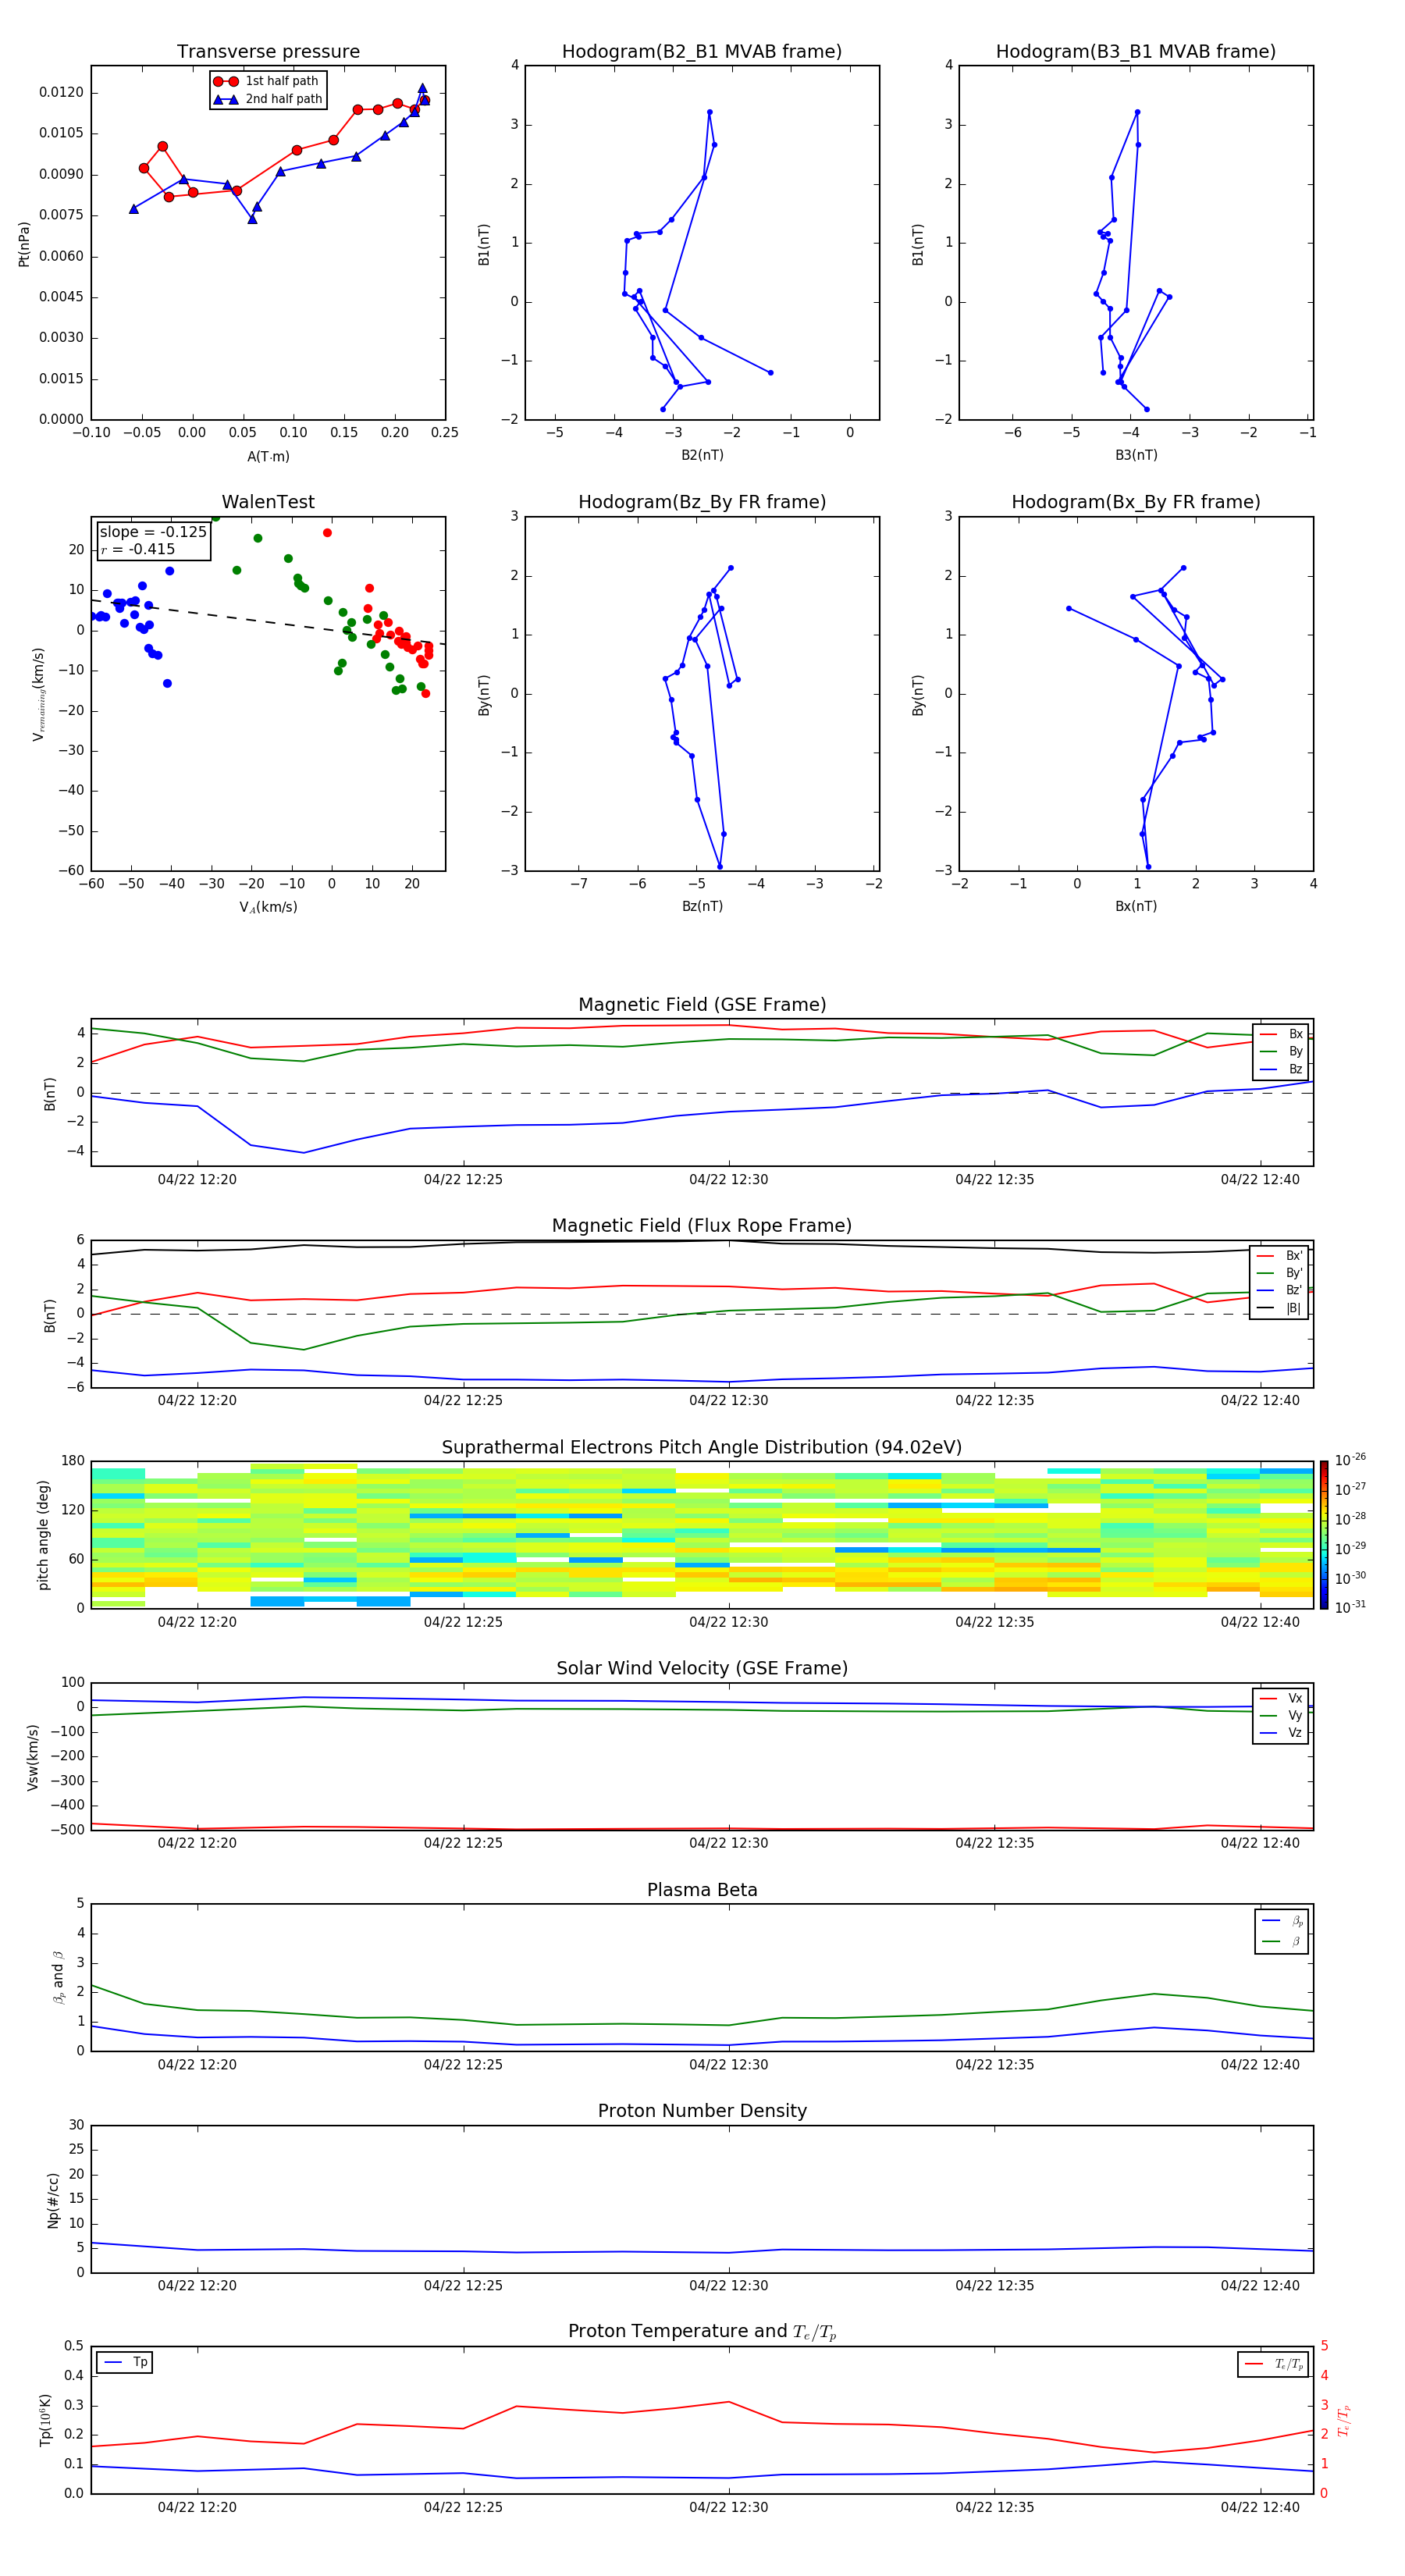Click the red Bx line sample in GSE legend

point(1267,1034)
